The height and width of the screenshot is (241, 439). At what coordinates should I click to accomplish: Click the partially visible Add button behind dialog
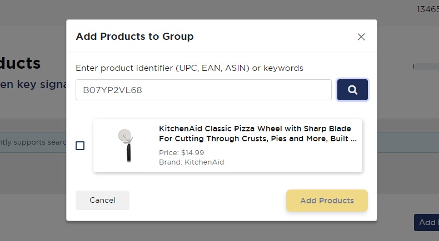coord(426,222)
